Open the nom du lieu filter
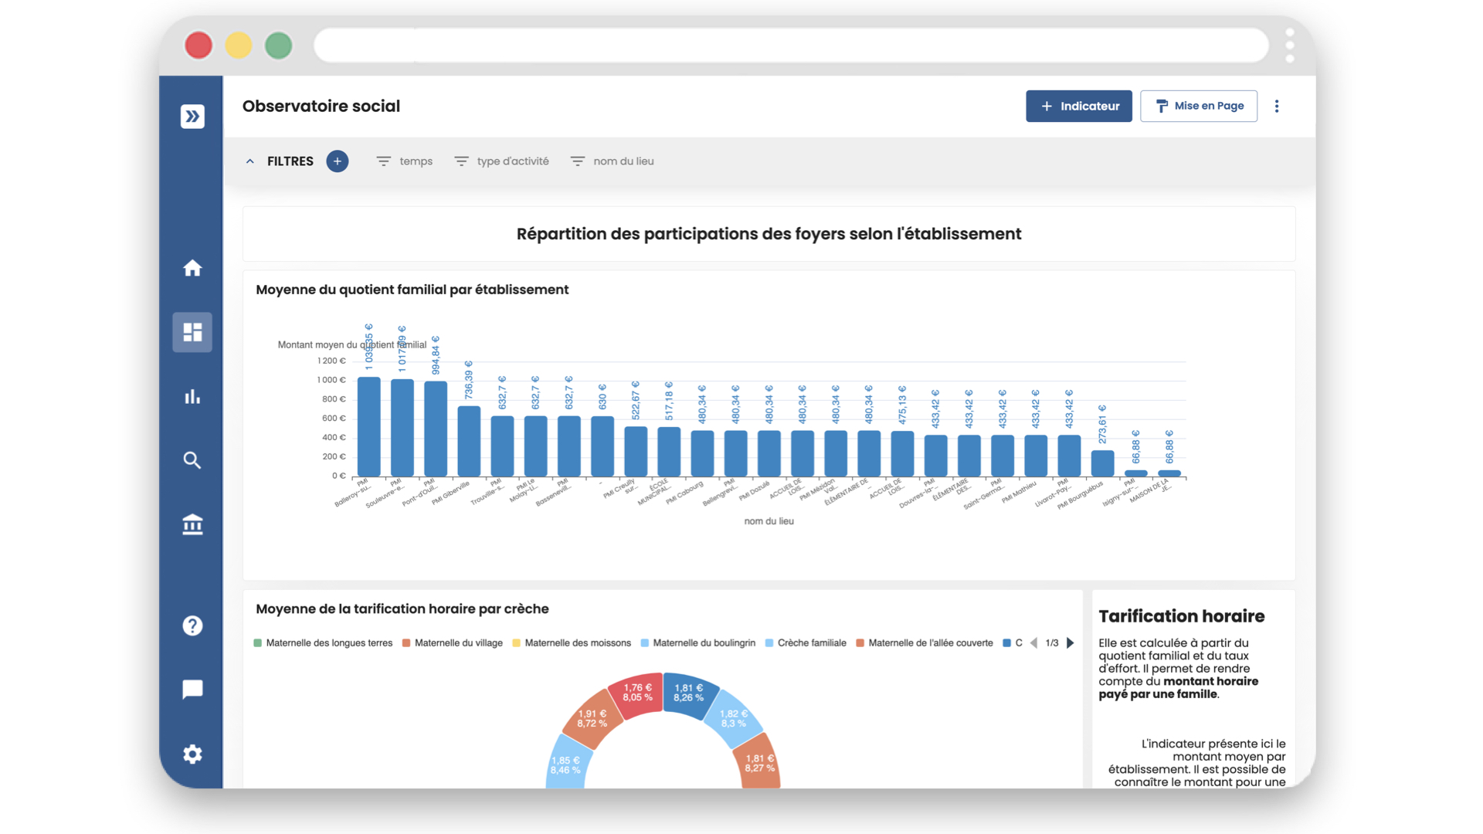Screen dimensions: 1483x834 (612, 161)
